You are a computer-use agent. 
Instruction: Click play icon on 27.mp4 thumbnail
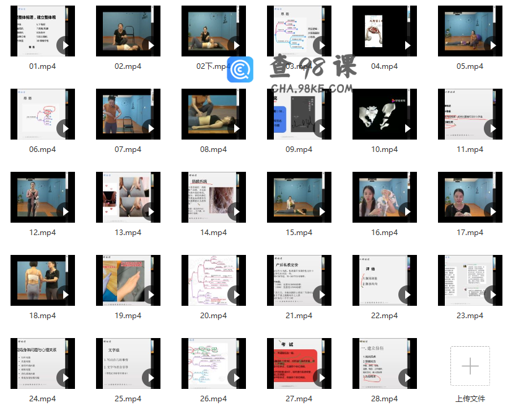click(x=322, y=378)
